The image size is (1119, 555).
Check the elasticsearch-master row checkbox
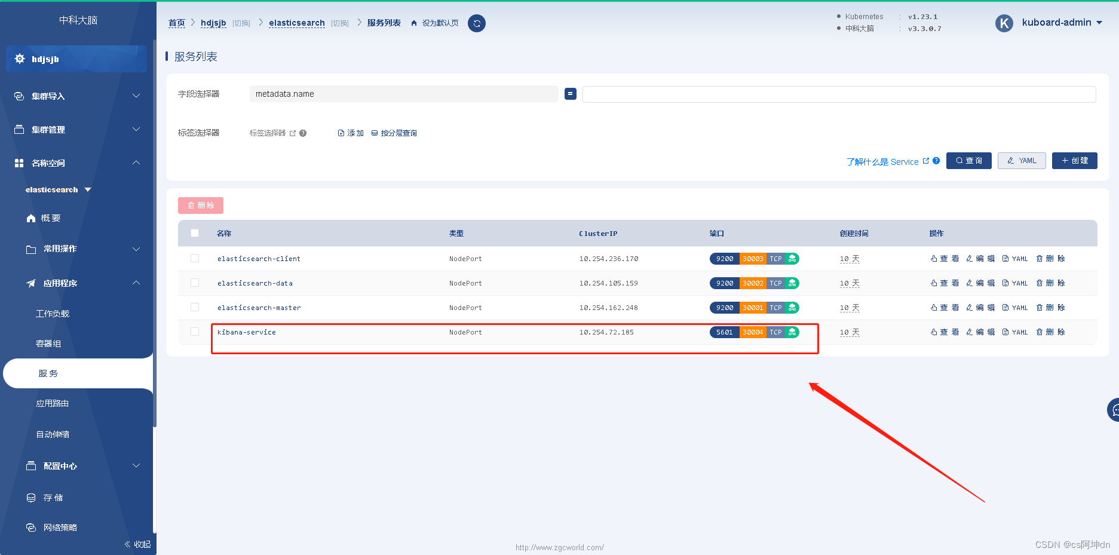(x=195, y=307)
